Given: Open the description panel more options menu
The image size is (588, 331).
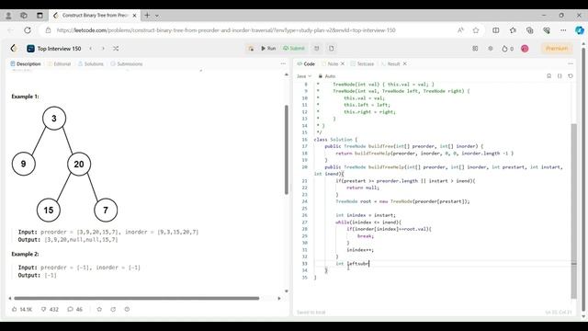Looking at the screenshot, I should pyautogui.click(x=283, y=63).
